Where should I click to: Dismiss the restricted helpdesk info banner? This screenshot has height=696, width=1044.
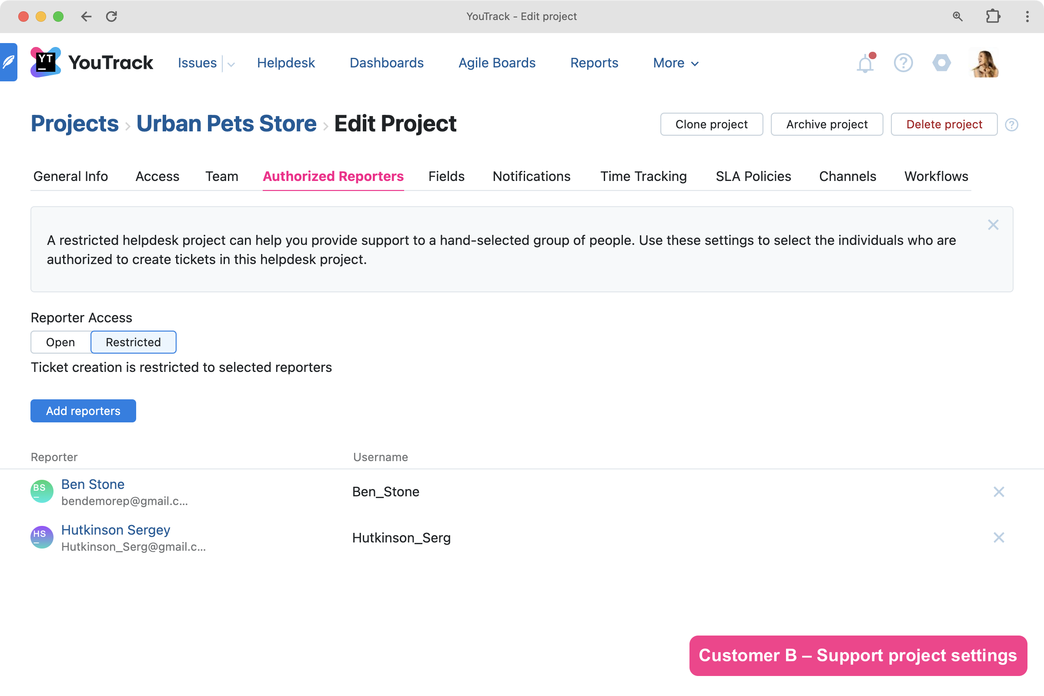coord(993,225)
